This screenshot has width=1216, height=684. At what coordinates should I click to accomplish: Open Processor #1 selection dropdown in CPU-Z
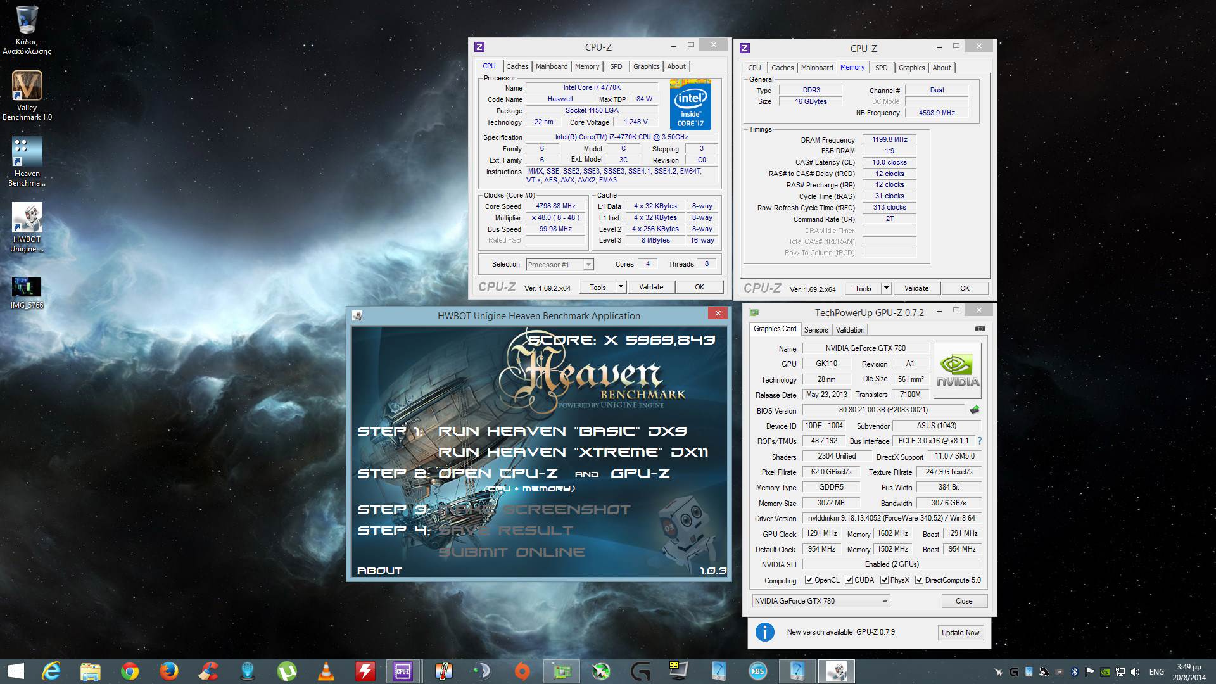[559, 265]
